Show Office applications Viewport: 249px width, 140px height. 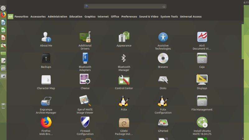pyautogui.click(x=115, y=16)
